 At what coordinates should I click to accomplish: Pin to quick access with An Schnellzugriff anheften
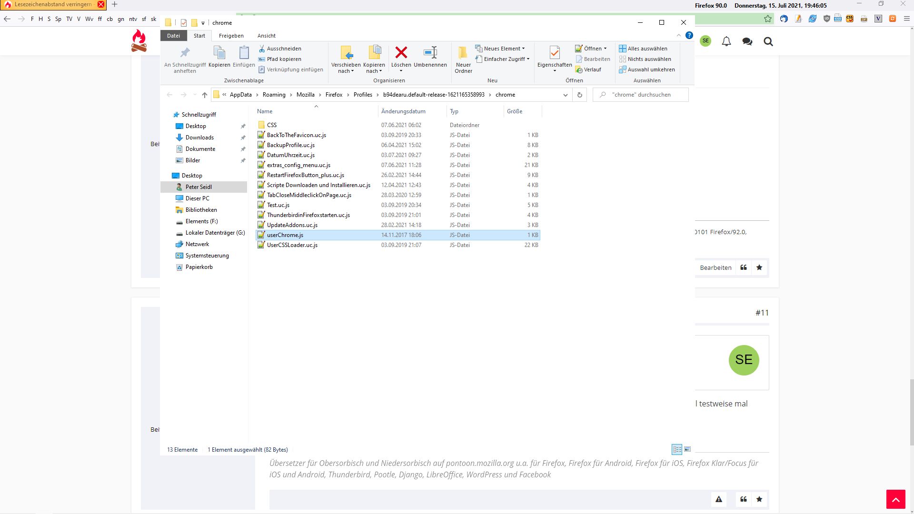[185, 53]
